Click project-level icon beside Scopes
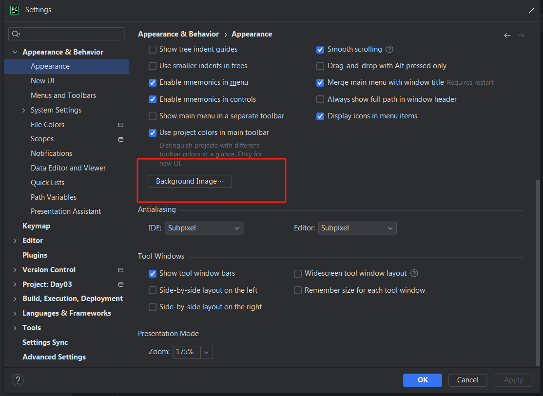 (121, 139)
